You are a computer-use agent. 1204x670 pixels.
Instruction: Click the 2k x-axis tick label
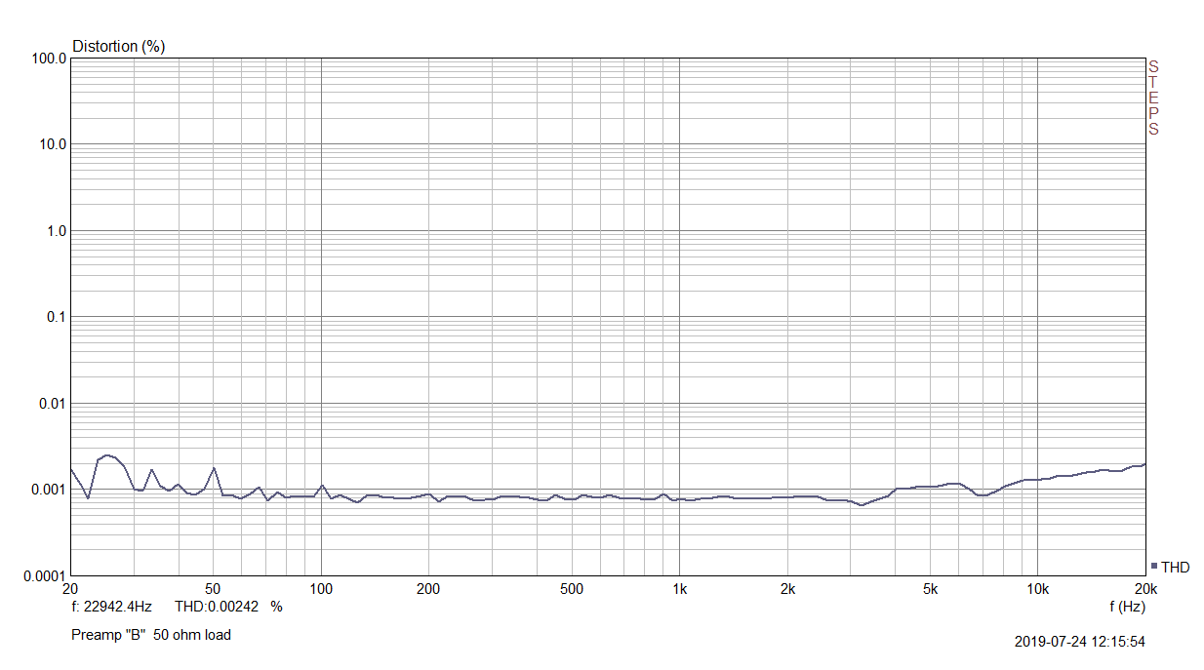click(x=787, y=589)
